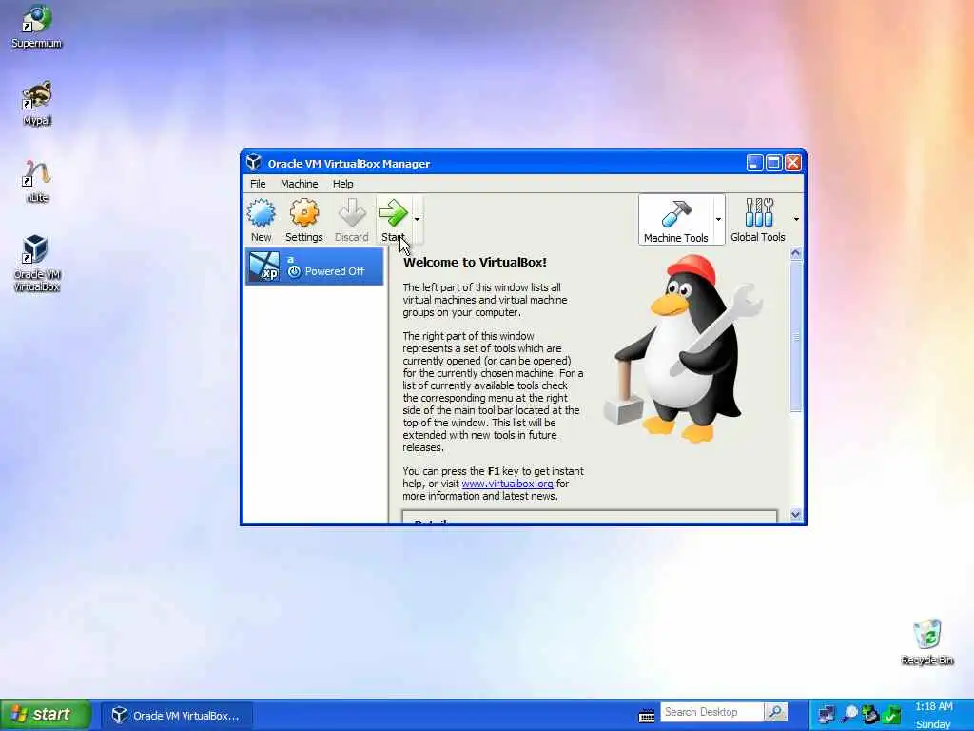Click the magnifier tray icon

[x=849, y=715]
